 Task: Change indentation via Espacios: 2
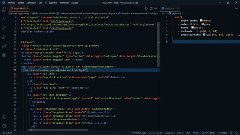pos(169,133)
